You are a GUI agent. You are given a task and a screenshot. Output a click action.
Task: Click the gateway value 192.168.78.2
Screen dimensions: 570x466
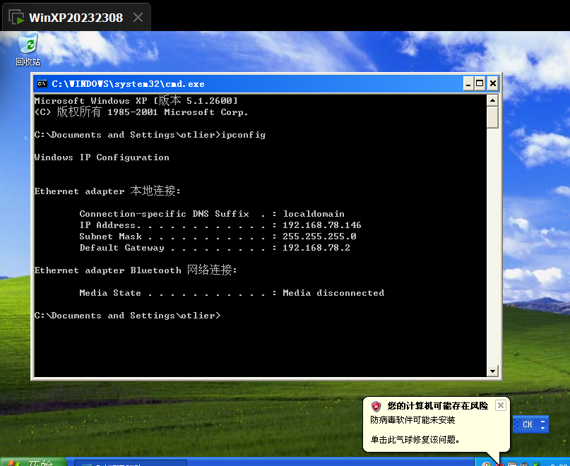pyautogui.click(x=316, y=248)
